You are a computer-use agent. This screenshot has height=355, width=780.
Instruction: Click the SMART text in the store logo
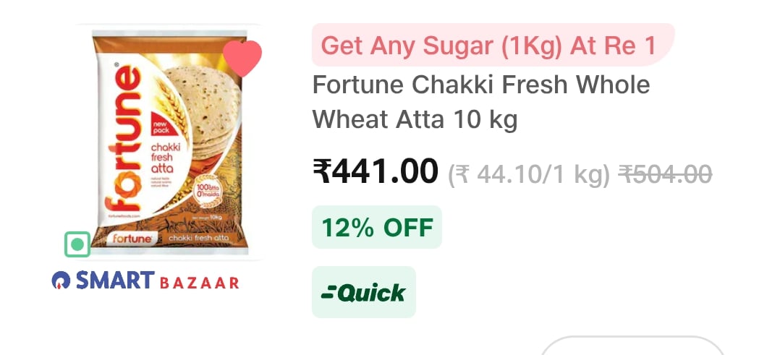[x=116, y=280]
